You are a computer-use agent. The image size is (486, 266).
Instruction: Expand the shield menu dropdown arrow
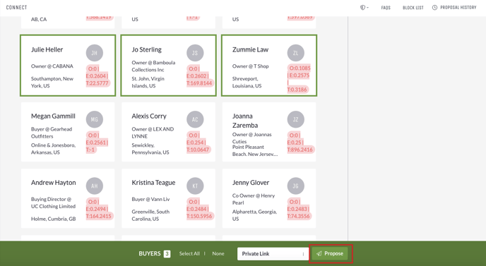(367, 8)
